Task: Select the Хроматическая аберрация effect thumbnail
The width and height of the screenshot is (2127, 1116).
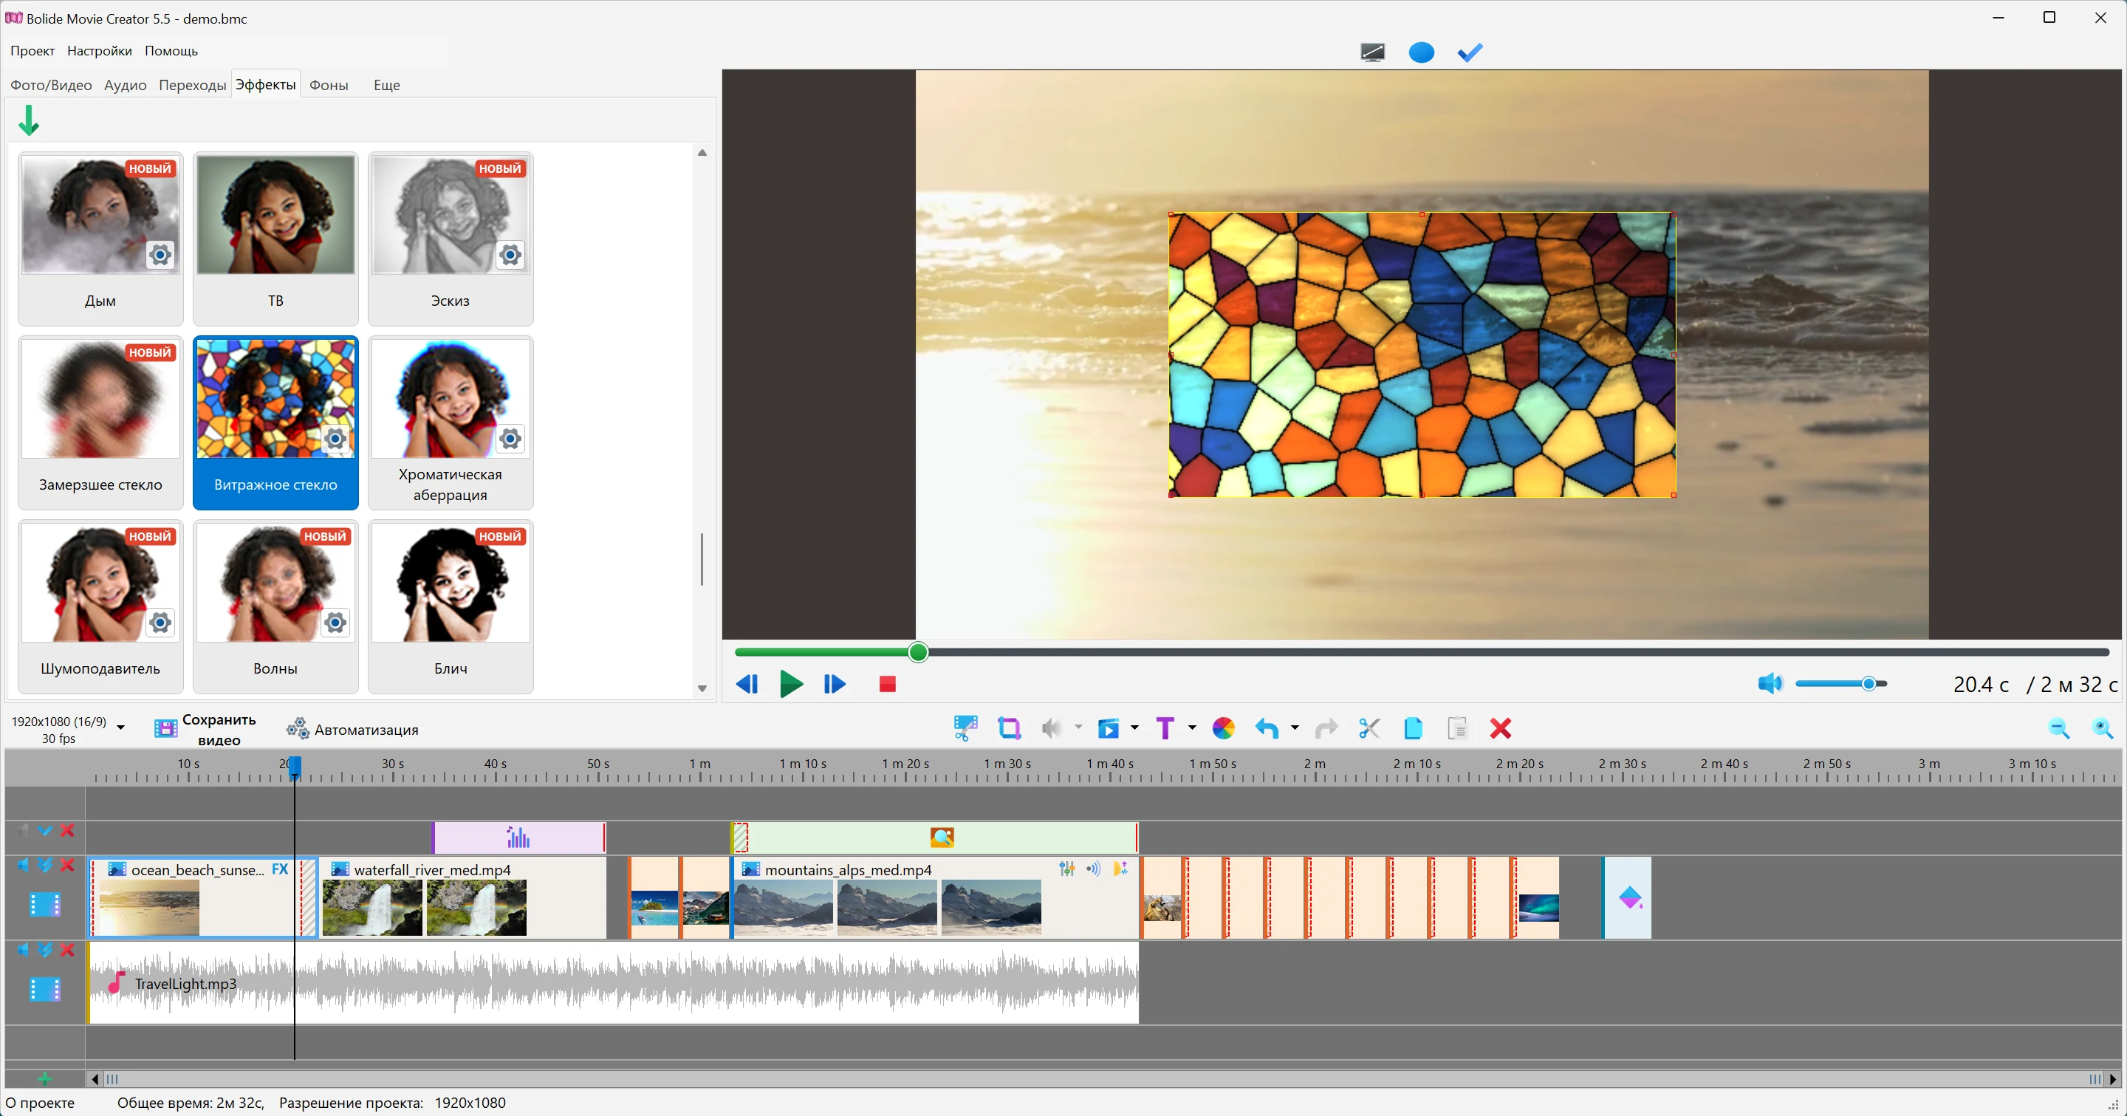Action: tap(450, 399)
